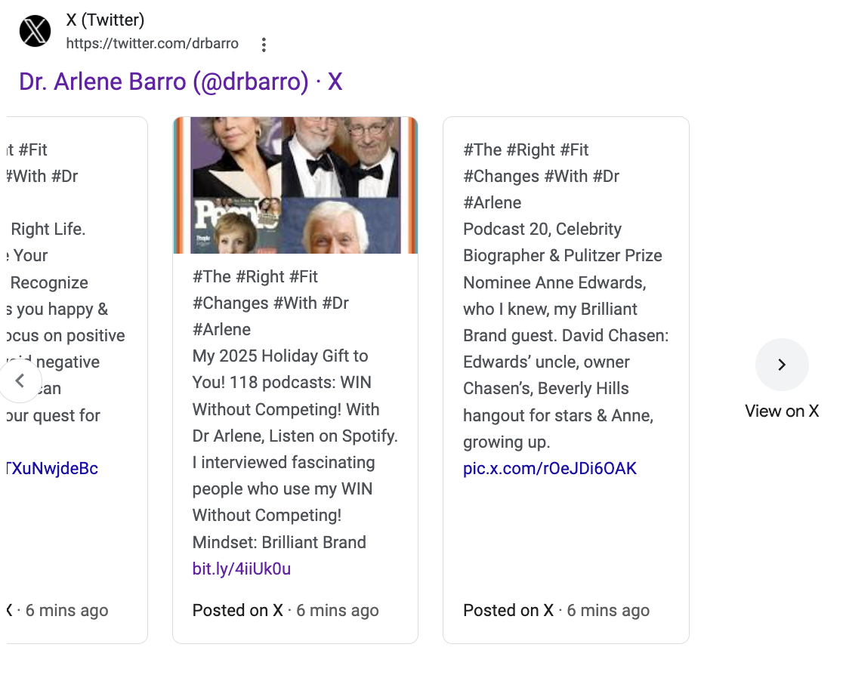Click 'Dr Arlene, Listen on Spotify.' line
846x678 pixels.
click(x=295, y=436)
